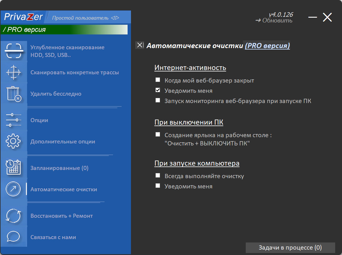
Task: Uncheck notify me under Internet activity
Action: pos(158,90)
